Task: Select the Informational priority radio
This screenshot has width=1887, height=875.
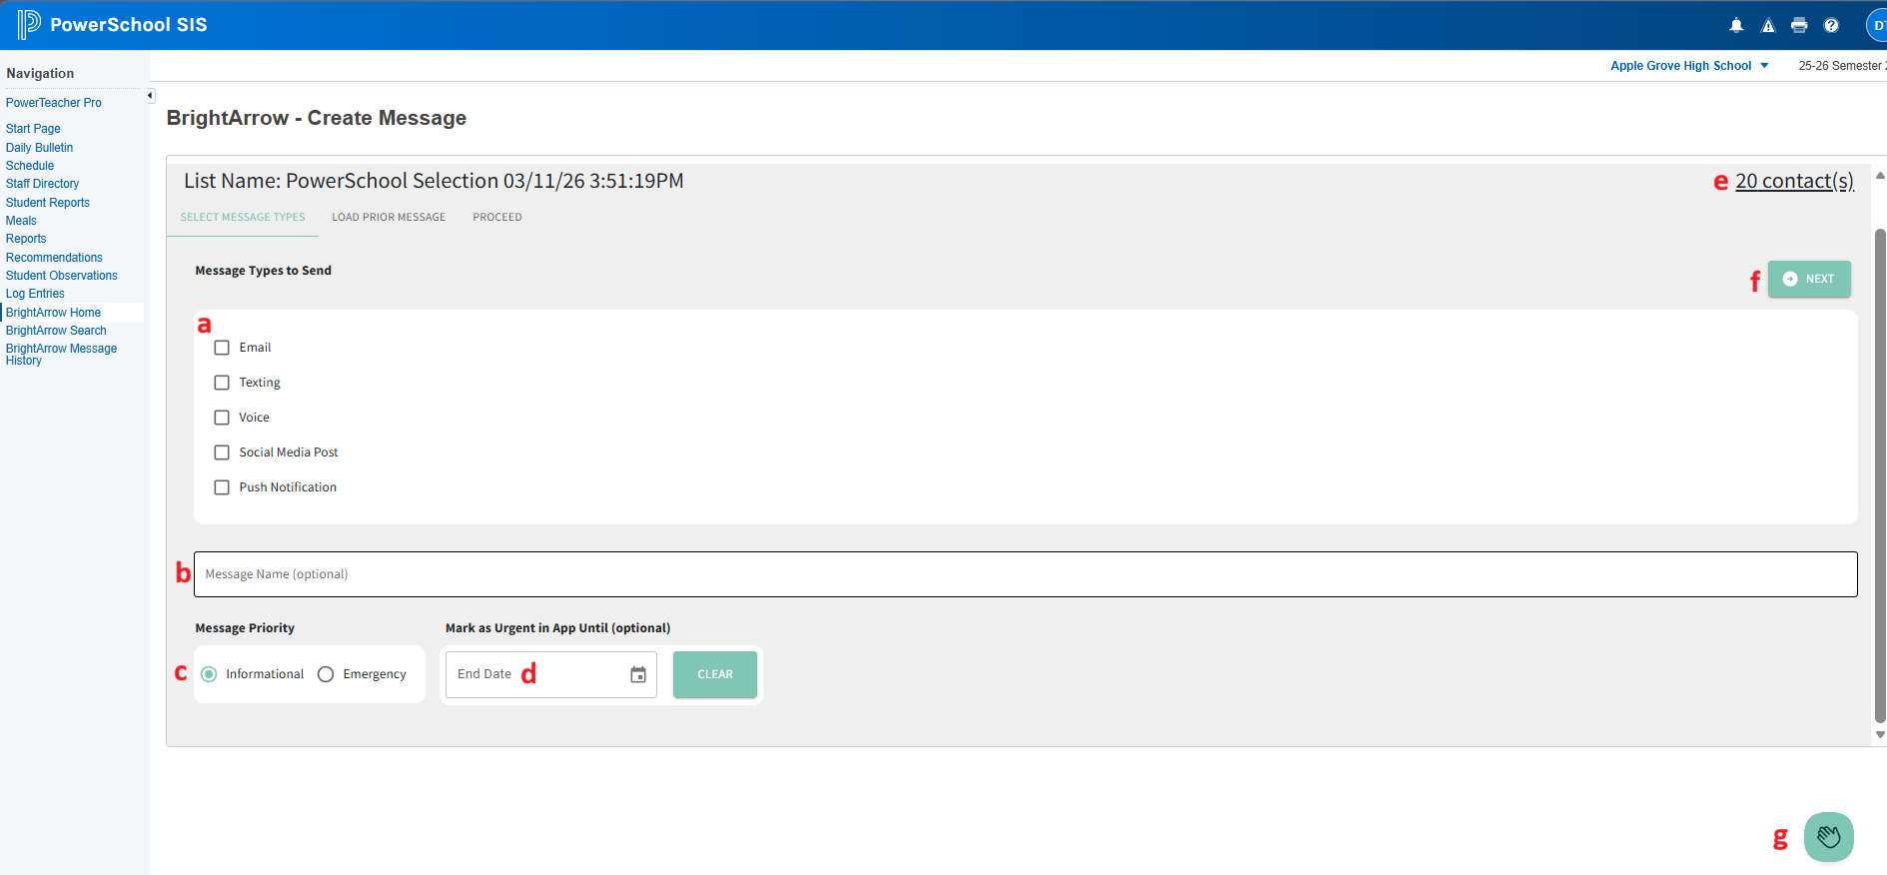Action: point(209,674)
